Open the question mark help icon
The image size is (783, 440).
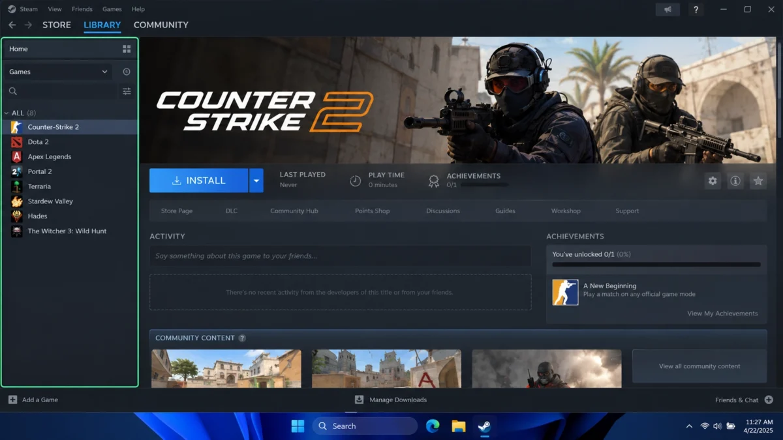click(x=696, y=9)
